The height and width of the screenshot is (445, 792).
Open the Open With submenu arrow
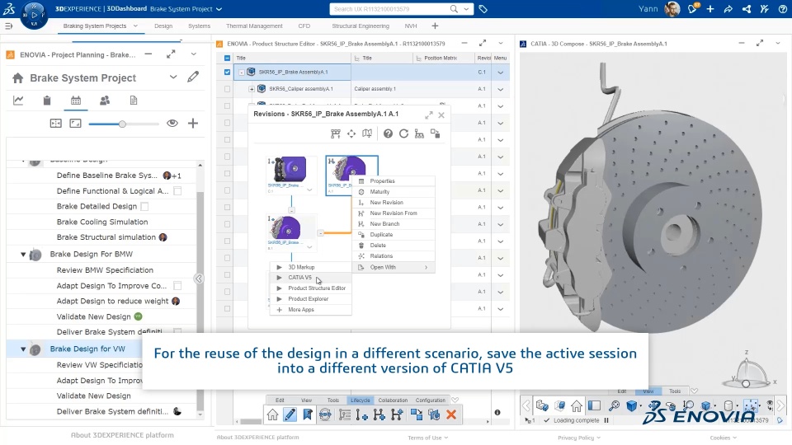click(x=427, y=267)
